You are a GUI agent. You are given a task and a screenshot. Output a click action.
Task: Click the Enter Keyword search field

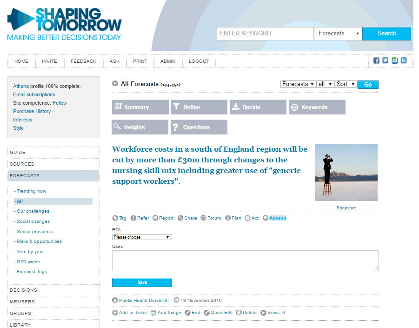265,33
